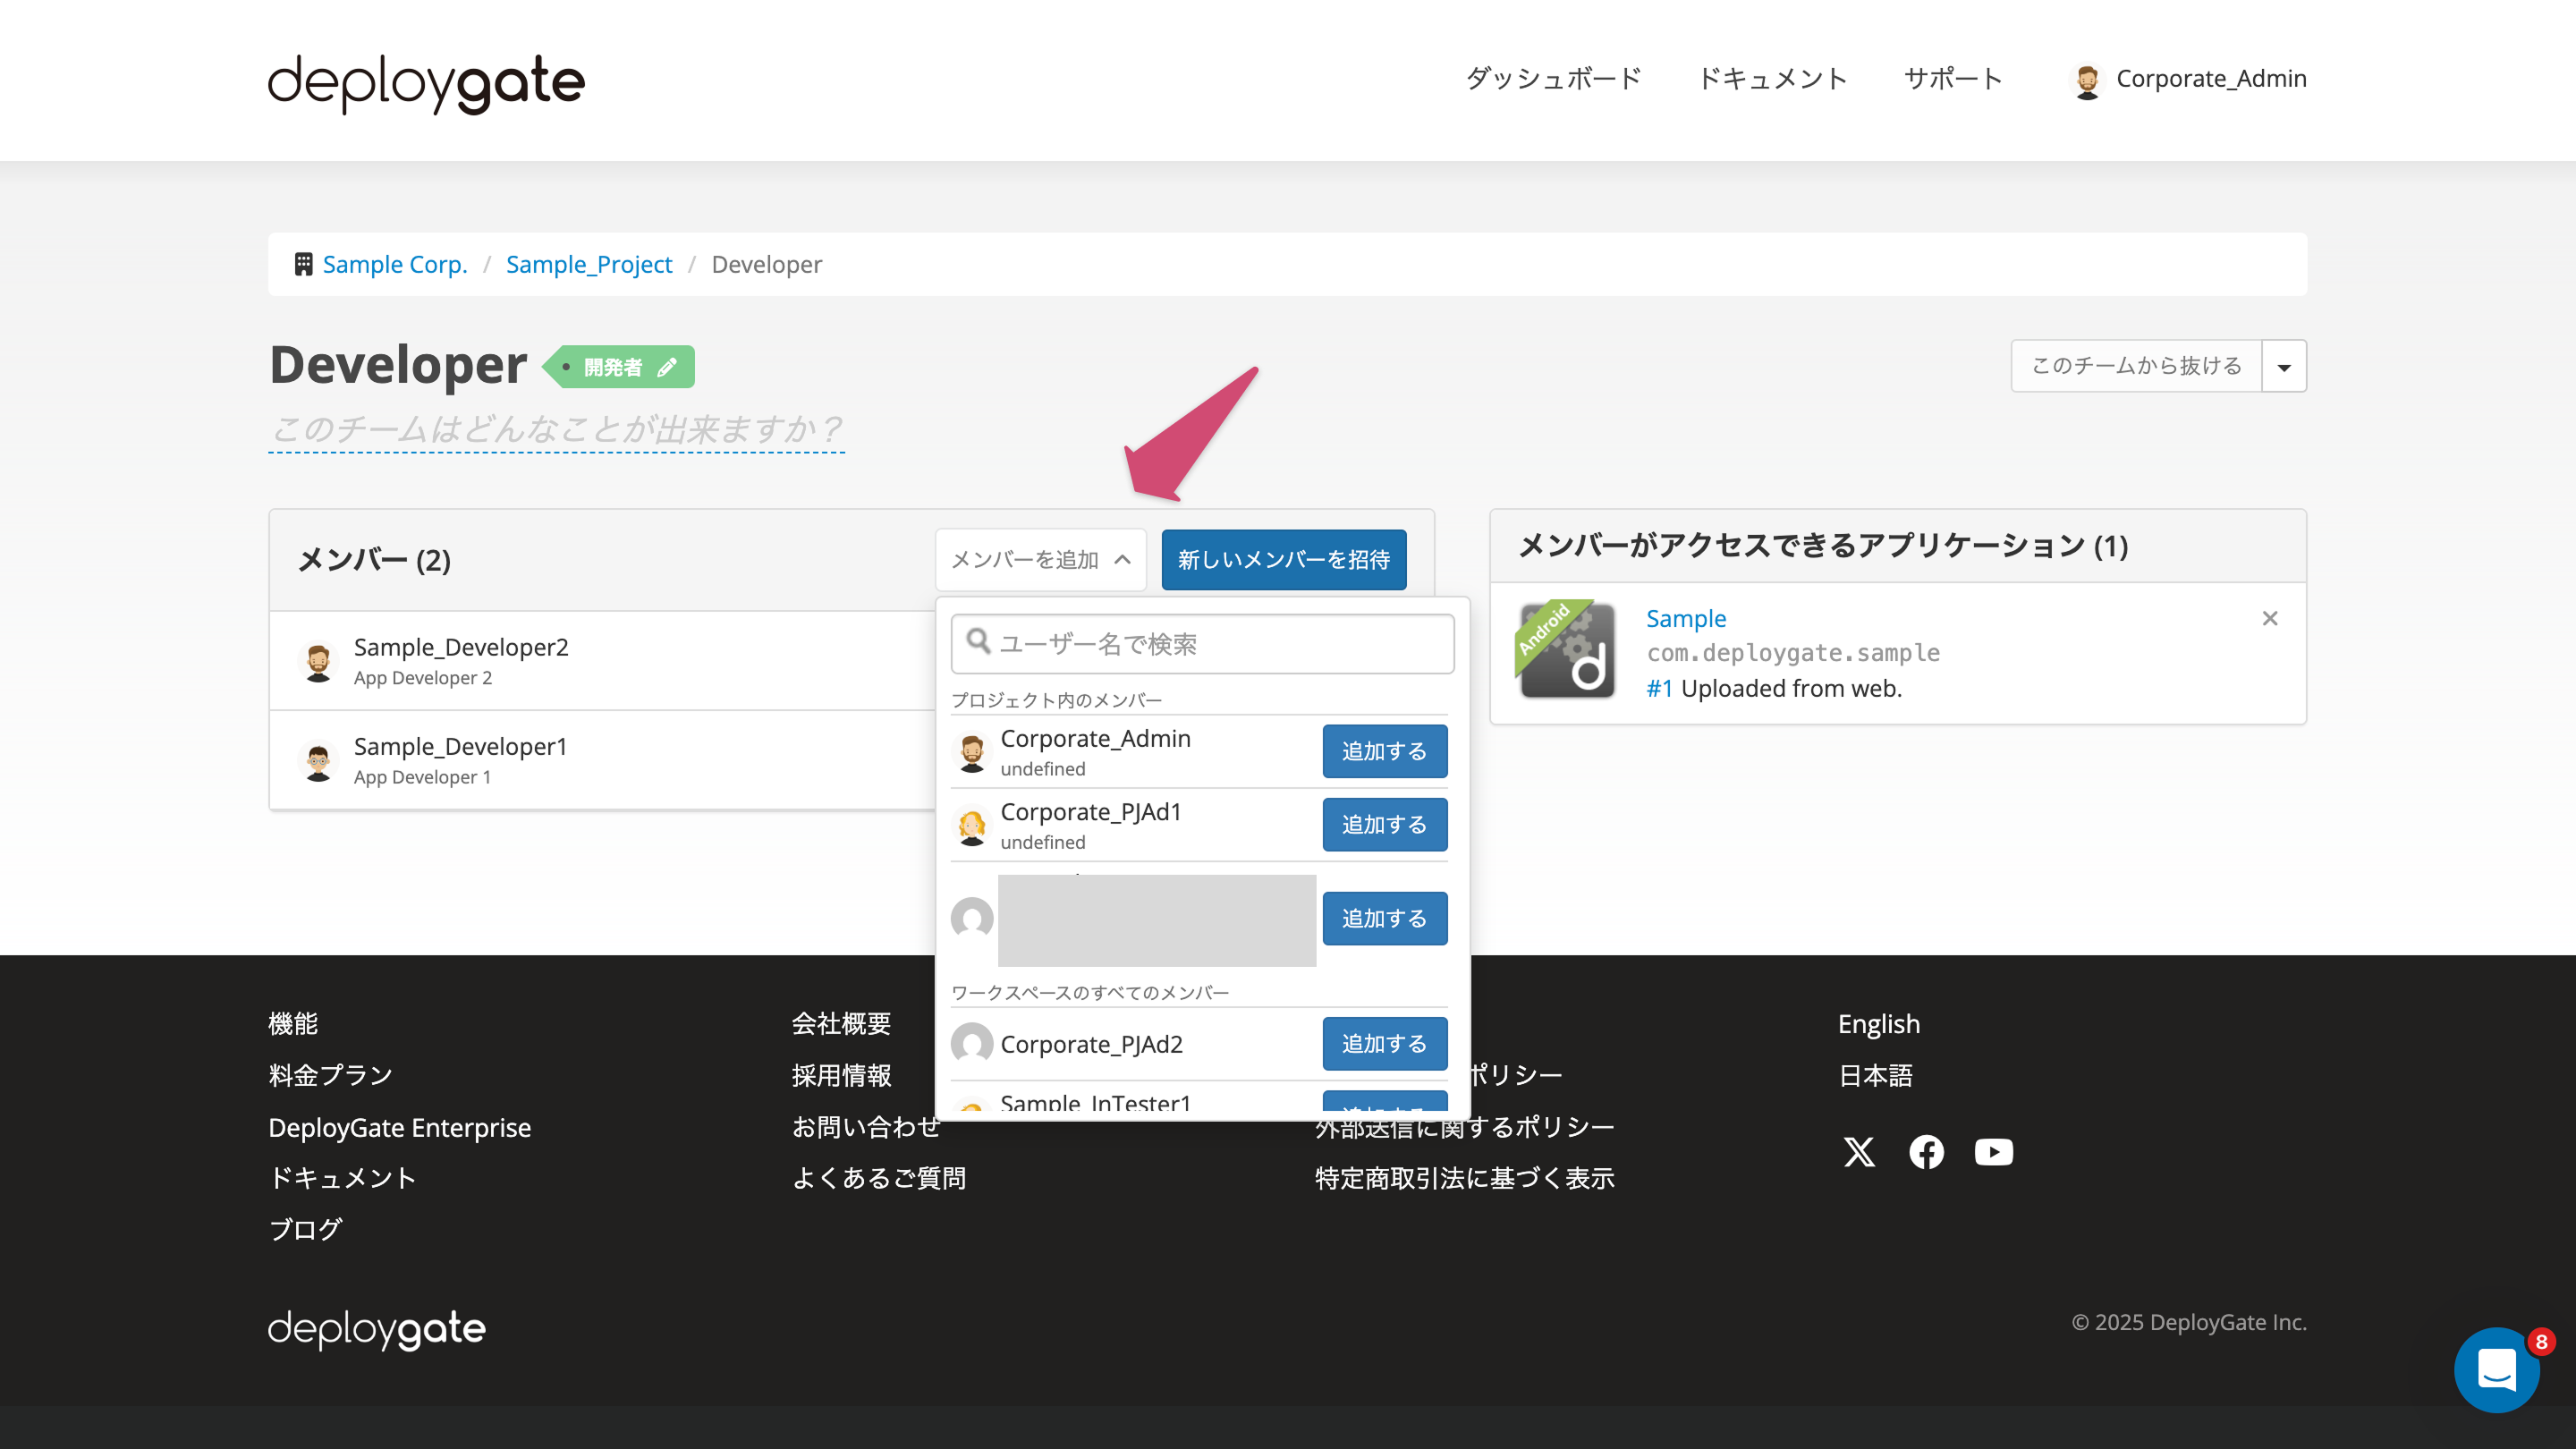Remove Sample app access with the × button
The width and height of the screenshot is (2576, 1449).
point(2269,618)
